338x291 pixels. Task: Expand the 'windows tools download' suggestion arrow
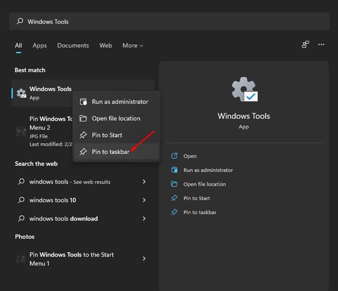pos(144,219)
